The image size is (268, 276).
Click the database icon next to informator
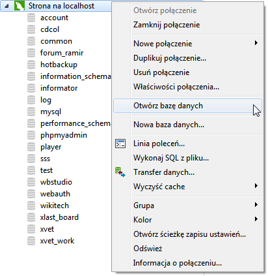click(31, 88)
